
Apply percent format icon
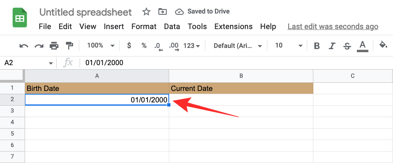click(144, 45)
